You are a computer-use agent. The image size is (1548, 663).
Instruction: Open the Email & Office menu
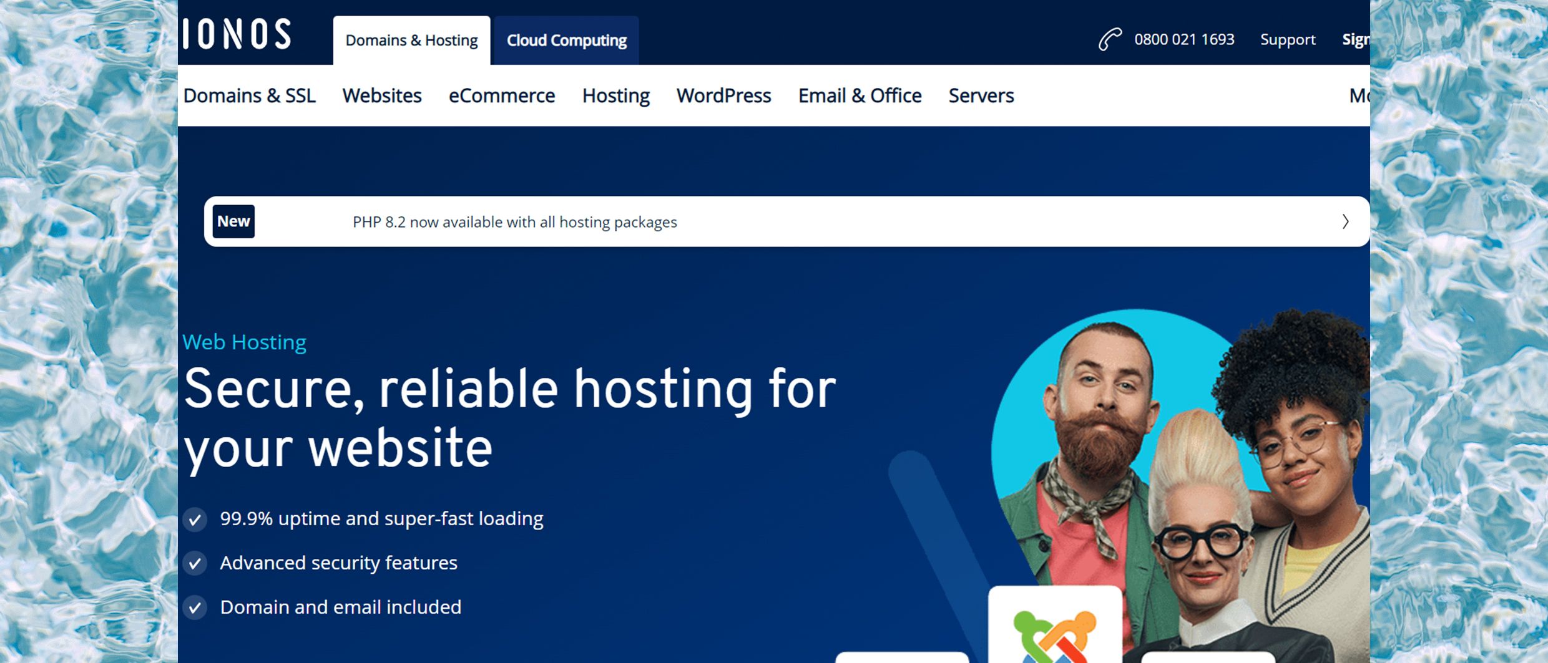[x=860, y=95]
